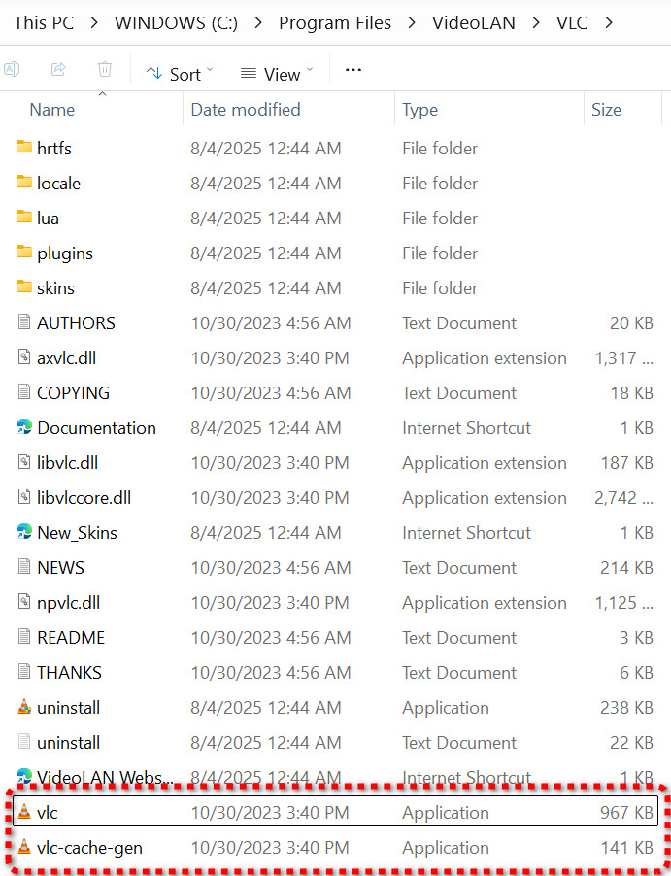Click the uninstall application cone icon
The image size is (671, 876).
tap(24, 707)
